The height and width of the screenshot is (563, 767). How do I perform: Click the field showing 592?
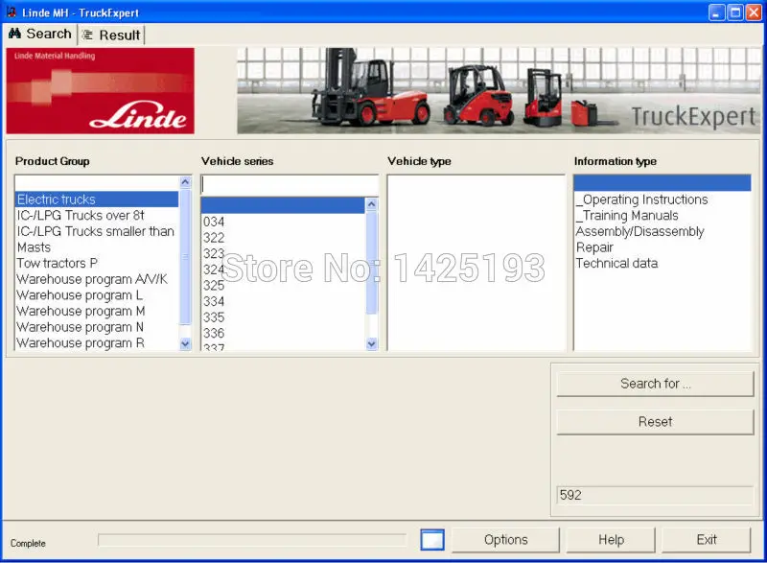tap(655, 495)
